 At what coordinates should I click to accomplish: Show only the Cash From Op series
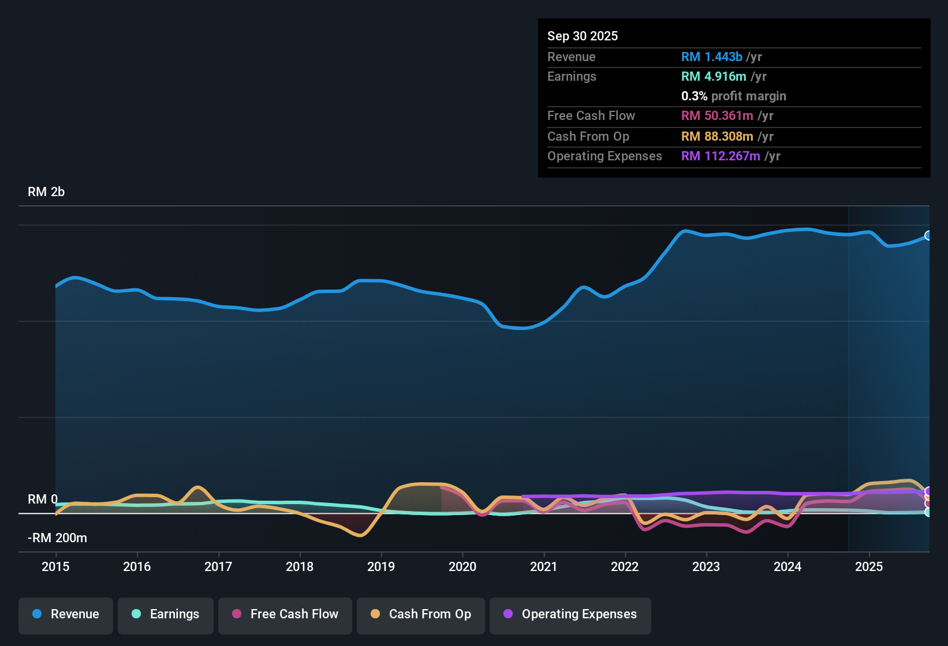420,614
